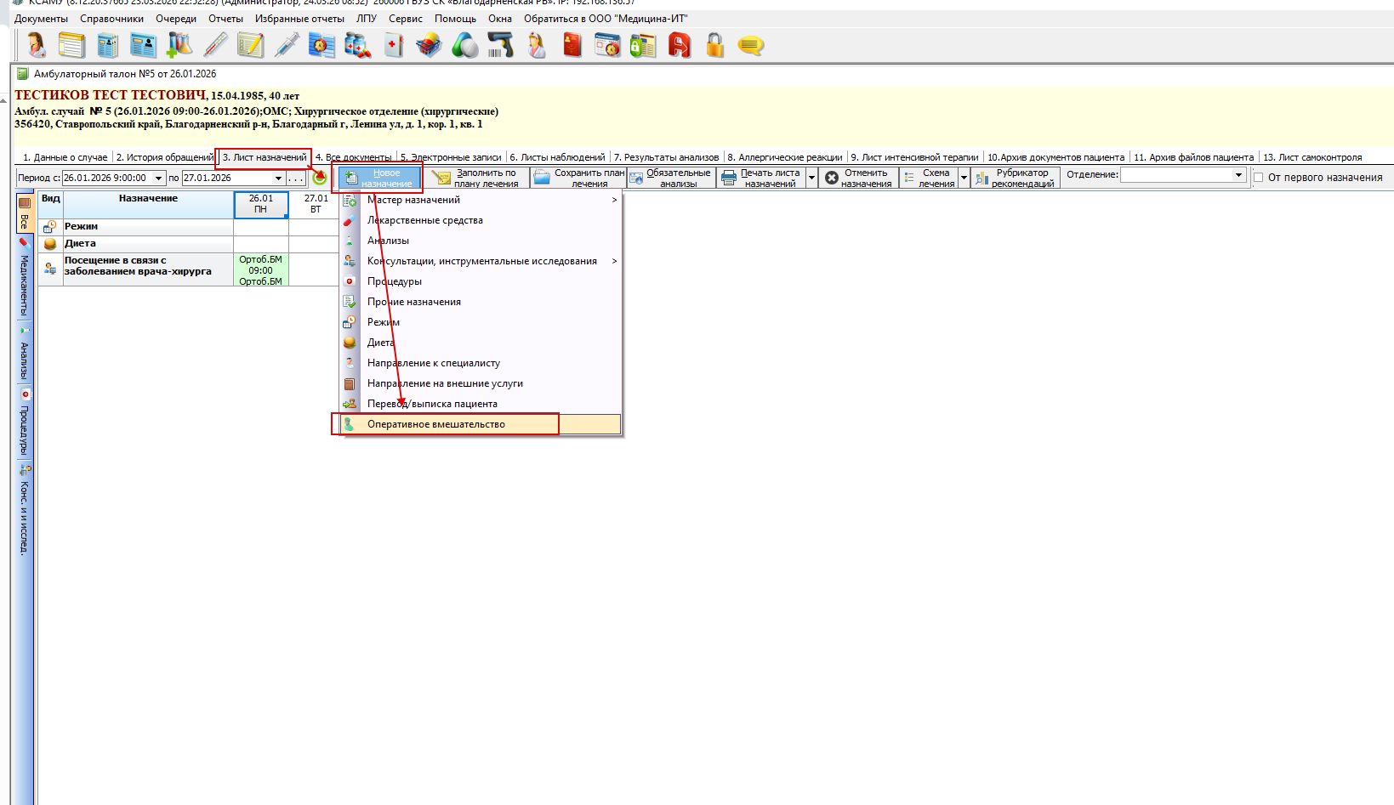This screenshot has width=1394, height=805.
Task: Click the shopping basket toolbar icon
Action: tap(429, 45)
